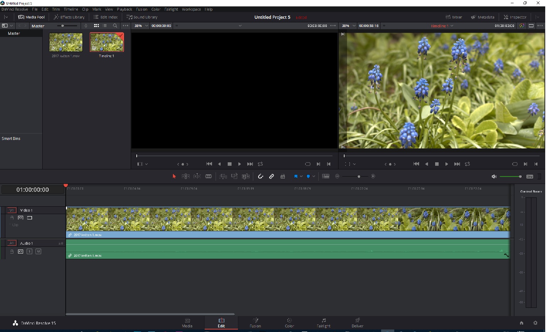
Task: Toggle the Linked Selection chain icon
Action: coord(271,176)
